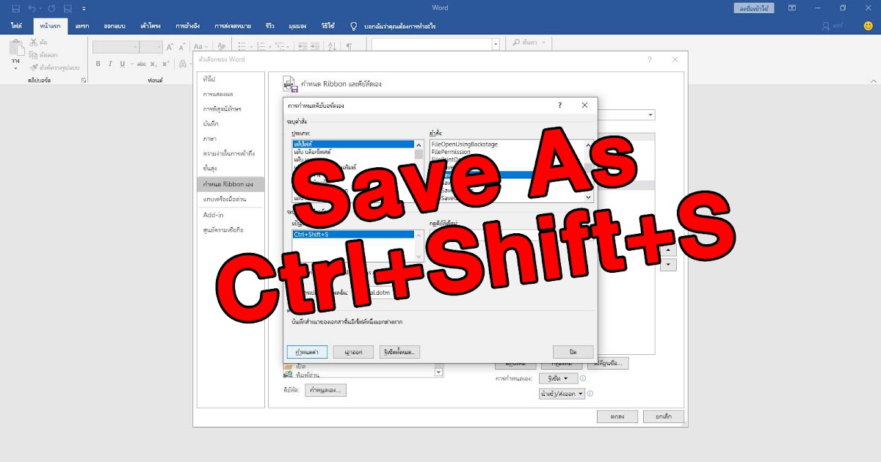Click the Format Painter (ตัวคัดวางรูปแบบ) icon
The image size is (881, 462).
(35, 65)
